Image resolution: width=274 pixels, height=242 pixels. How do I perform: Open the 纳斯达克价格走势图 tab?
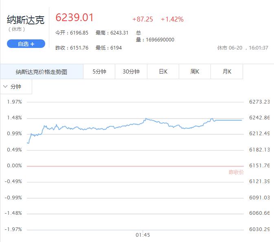click(42, 71)
